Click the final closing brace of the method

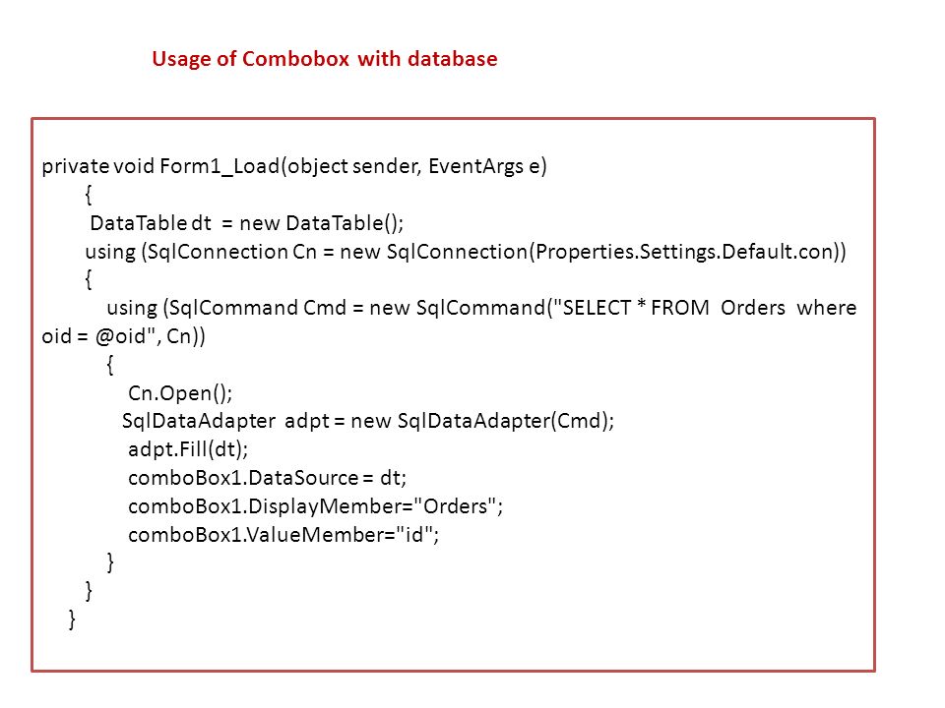(72, 619)
